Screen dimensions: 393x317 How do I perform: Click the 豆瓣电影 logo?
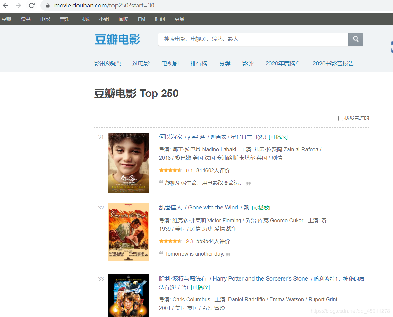pyautogui.click(x=118, y=39)
